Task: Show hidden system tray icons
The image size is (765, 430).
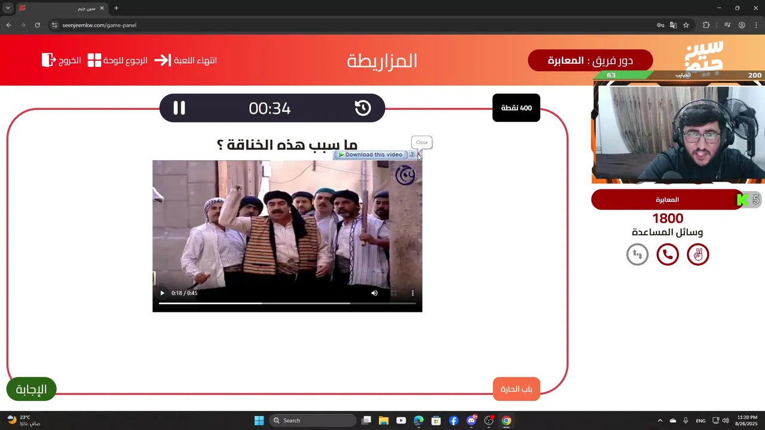Action: pos(660,420)
